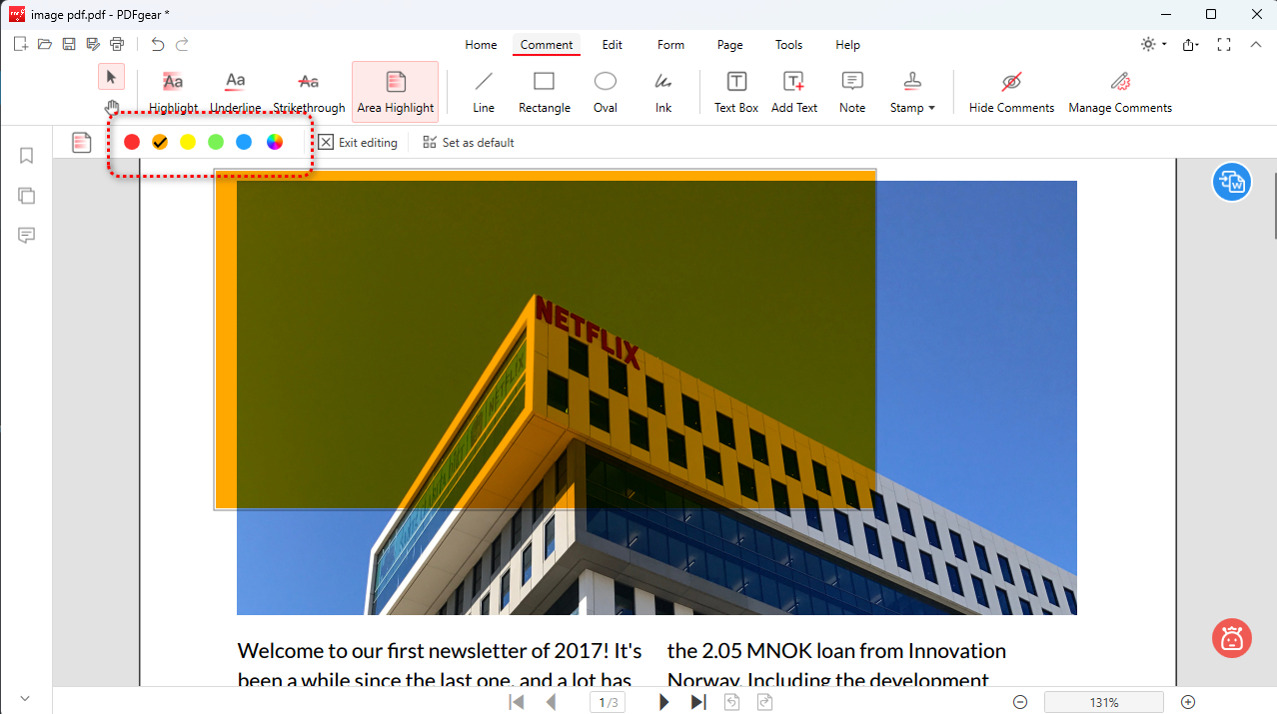
Task: Click the 131% zoom level field
Action: pyautogui.click(x=1104, y=702)
